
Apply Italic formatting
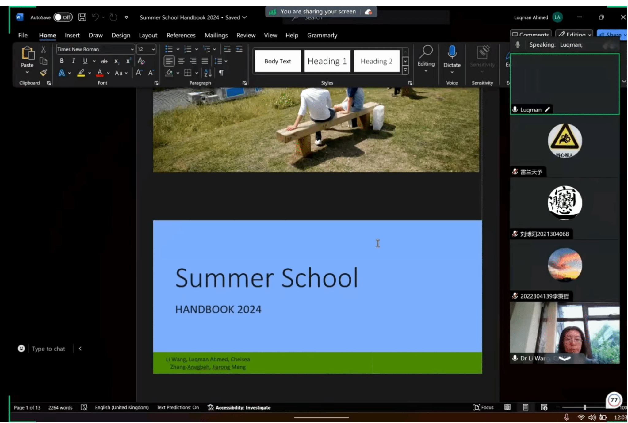73,61
